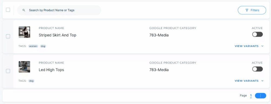The height and width of the screenshot is (104, 271).
Task: Check the Striped Skirt And Top row checkbox
Action: click(x=8, y=36)
